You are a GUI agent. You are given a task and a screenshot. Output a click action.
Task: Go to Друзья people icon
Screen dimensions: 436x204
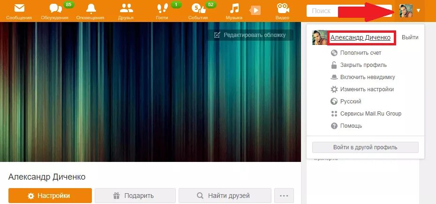pos(126,8)
